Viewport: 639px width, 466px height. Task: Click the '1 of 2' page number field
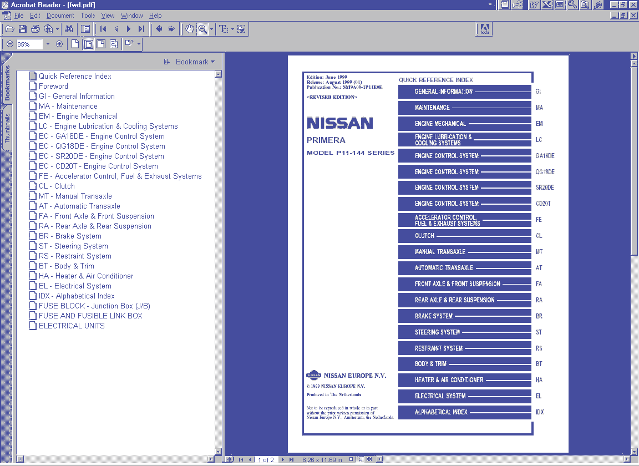tap(266, 460)
